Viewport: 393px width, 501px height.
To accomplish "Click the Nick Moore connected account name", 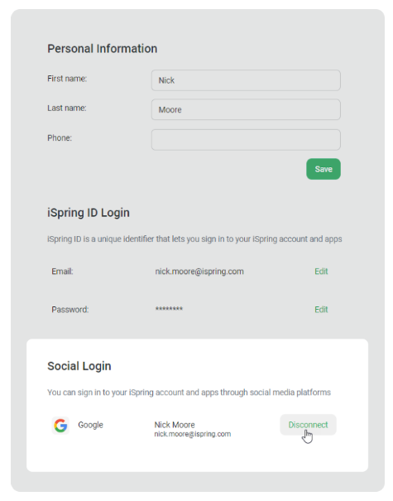I will [175, 425].
